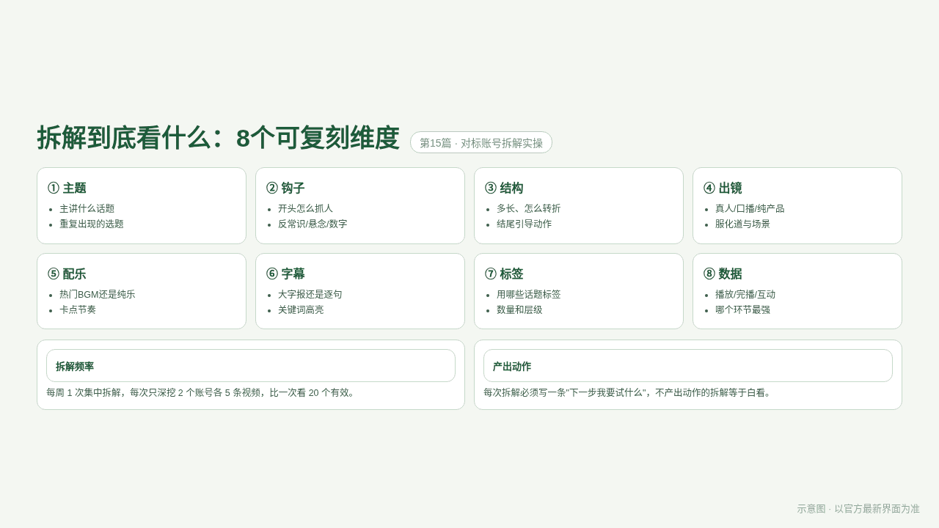Click the title 拆解到底看什么：8个可复刻维度
The image size is (939, 528).
[x=218, y=138]
